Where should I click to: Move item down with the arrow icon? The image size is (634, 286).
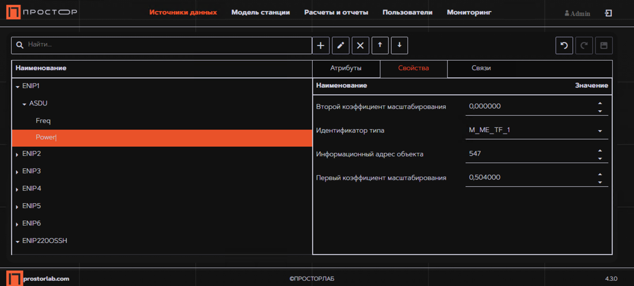(399, 46)
